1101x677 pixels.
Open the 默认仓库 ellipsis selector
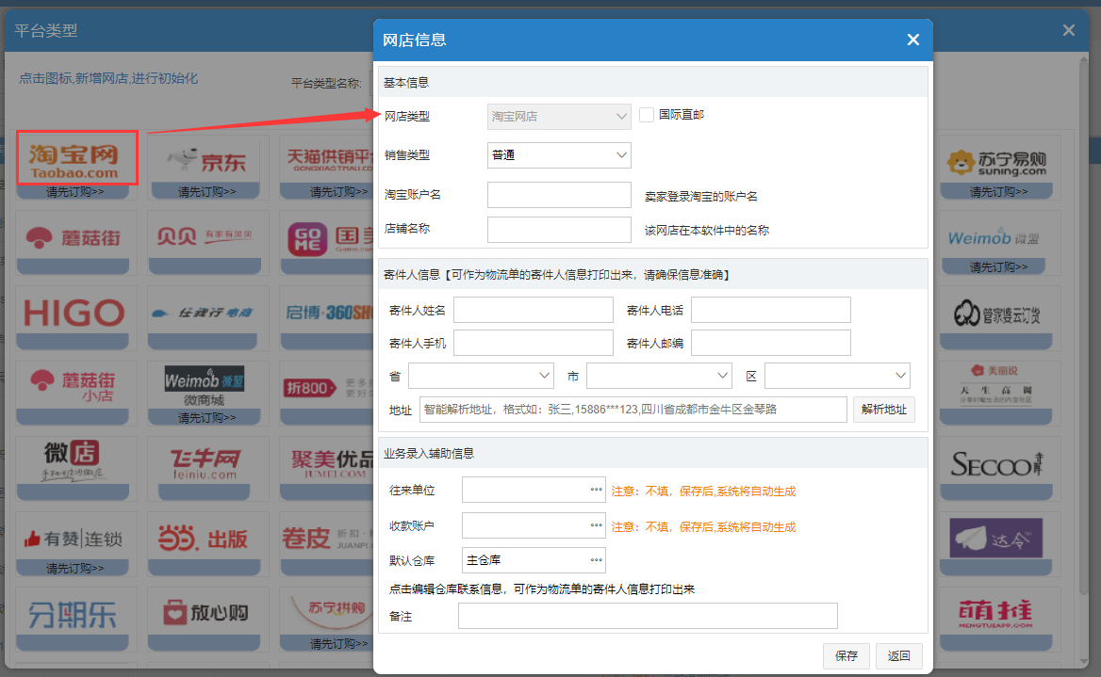[x=596, y=560]
